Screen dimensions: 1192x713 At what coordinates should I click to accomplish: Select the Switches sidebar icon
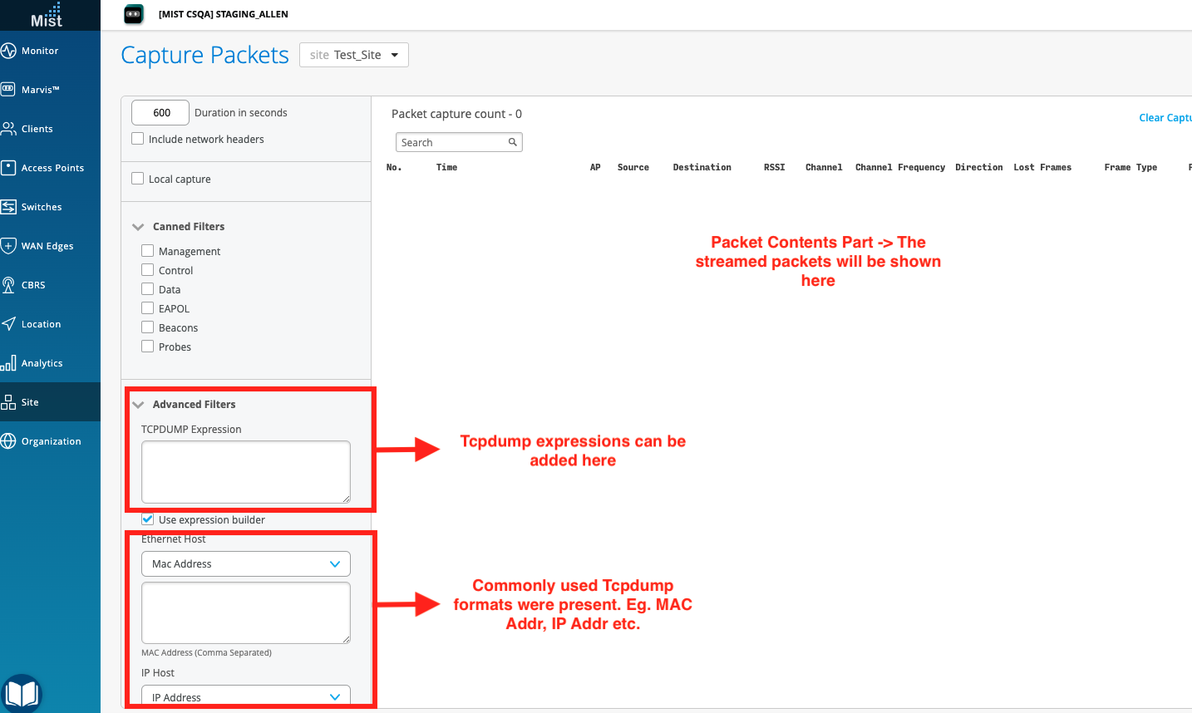click(x=8, y=207)
